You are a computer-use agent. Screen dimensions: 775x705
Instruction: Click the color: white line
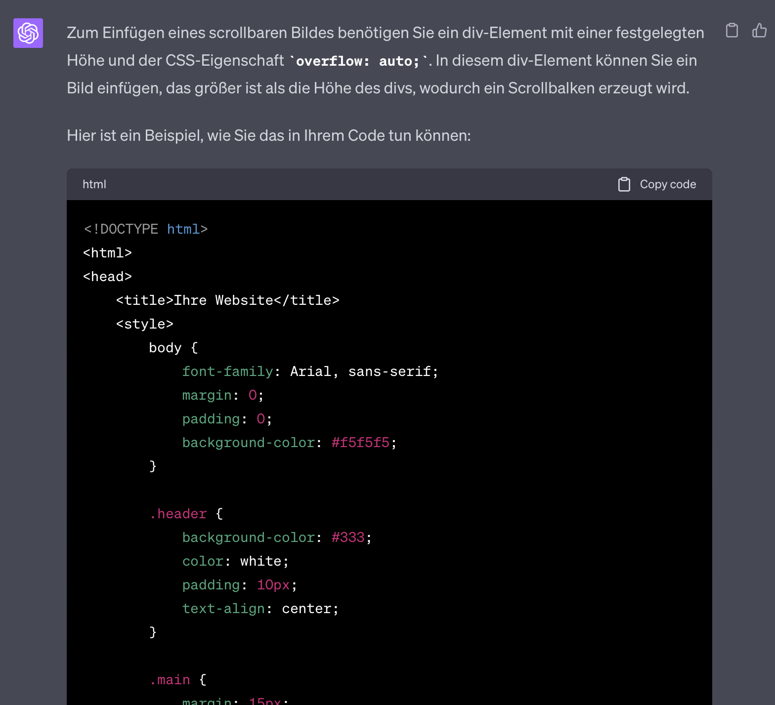(x=236, y=561)
